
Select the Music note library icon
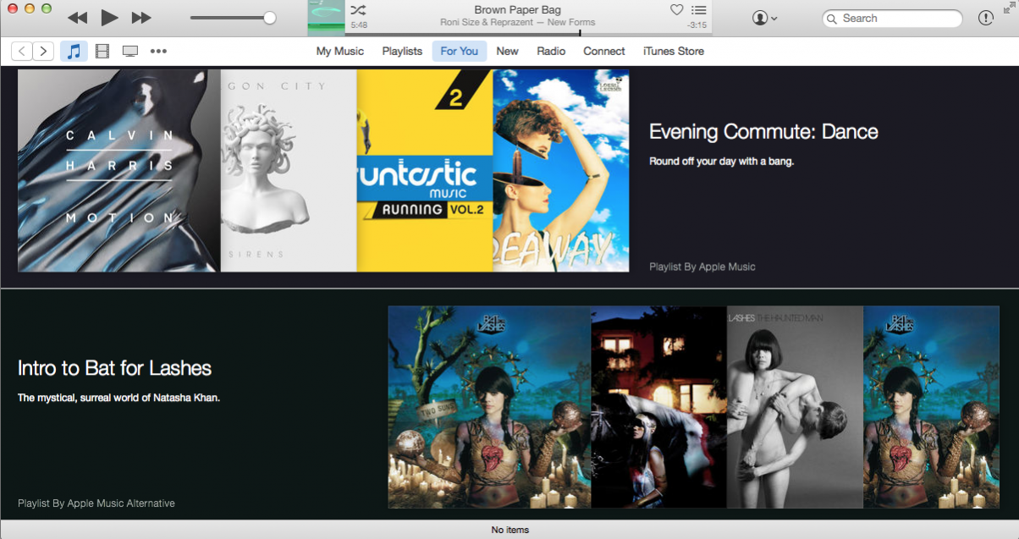coord(74,52)
